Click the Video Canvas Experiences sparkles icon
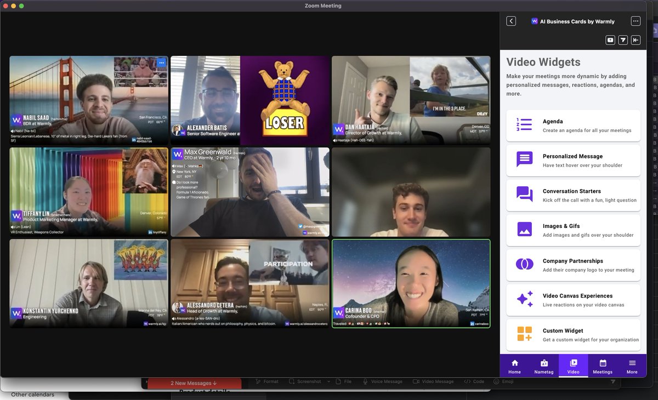 click(x=524, y=299)
